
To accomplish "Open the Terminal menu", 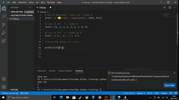I will 51,2.
